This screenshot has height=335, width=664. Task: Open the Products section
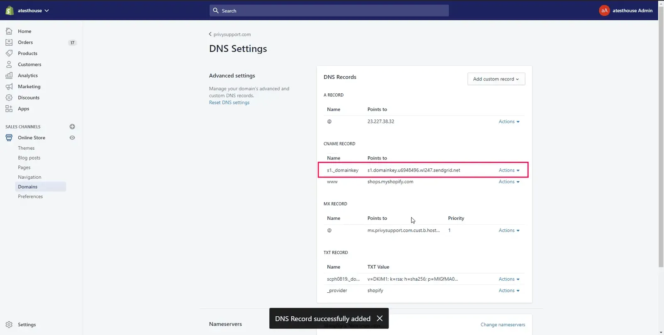coord(27,53)
